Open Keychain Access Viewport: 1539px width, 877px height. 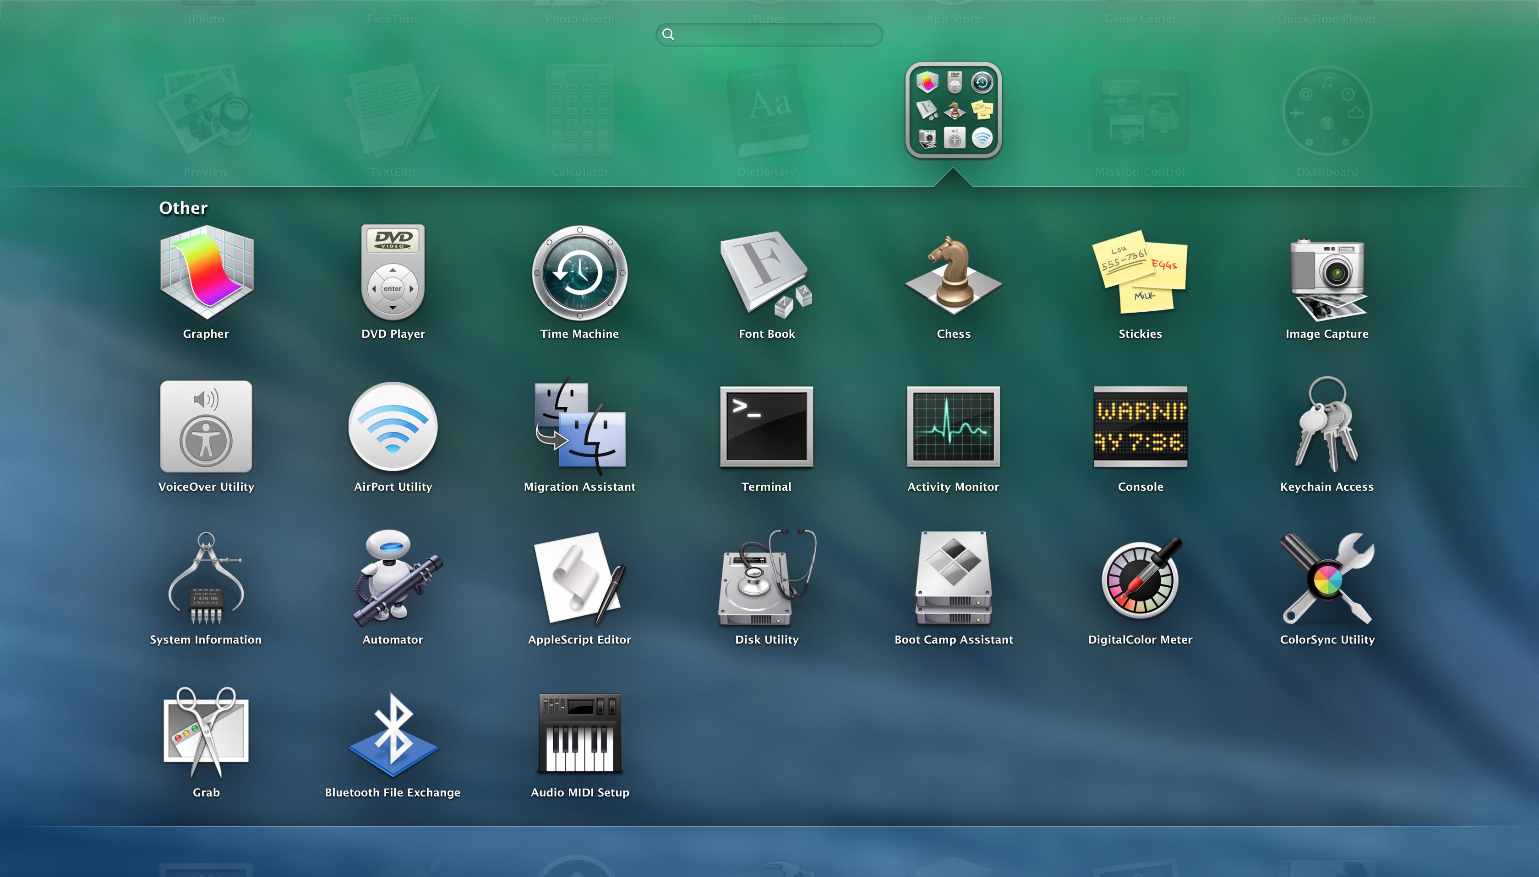tap(1327, 427)
